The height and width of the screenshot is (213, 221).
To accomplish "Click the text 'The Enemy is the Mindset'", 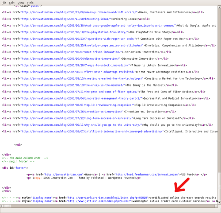I will click(145, 85).
